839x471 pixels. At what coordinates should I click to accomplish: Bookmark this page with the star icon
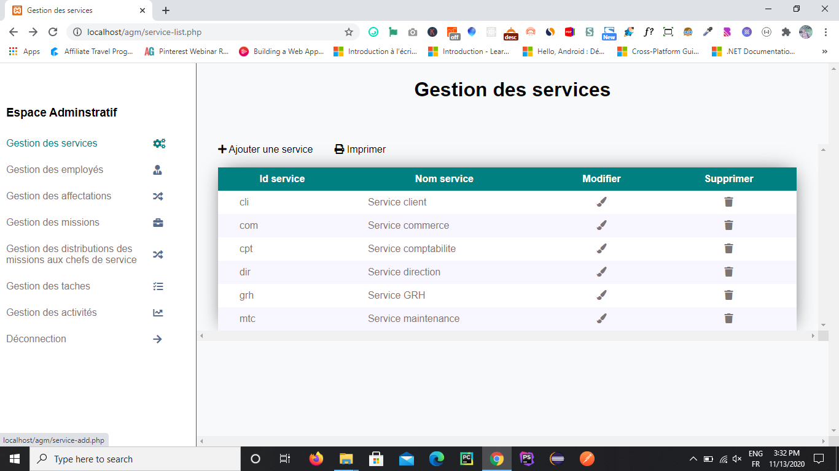(x=349, y=32)
